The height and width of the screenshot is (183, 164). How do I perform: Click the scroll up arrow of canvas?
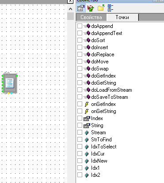point(71,9)
